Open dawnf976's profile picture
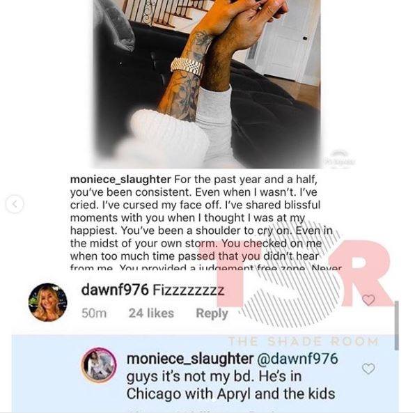415x413 pixels. [x=47, y=302]
